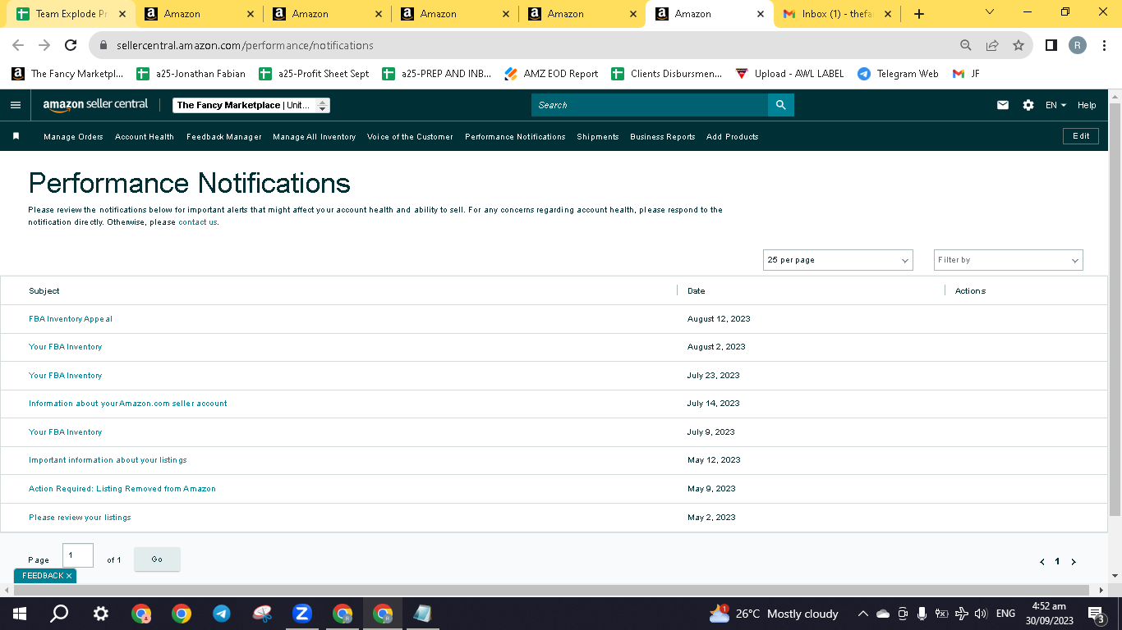Reload the browser page
The width and height of the screenshot is (1122, 630).
71,45
